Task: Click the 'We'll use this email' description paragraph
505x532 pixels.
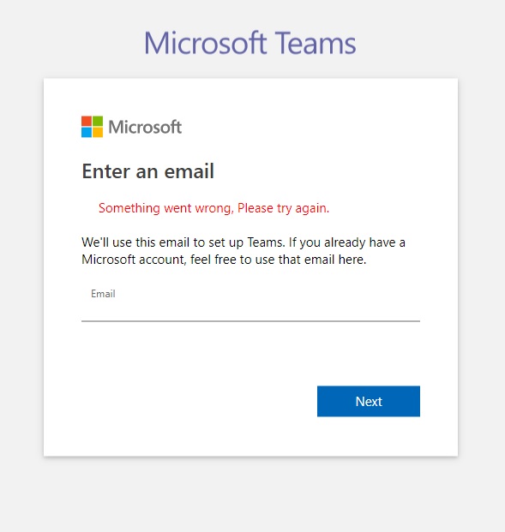Action: tap(243, 251)
